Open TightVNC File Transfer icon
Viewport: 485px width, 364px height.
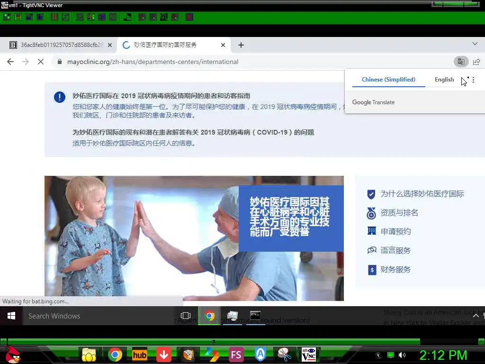pyautogui.click(x=127, y=17)
